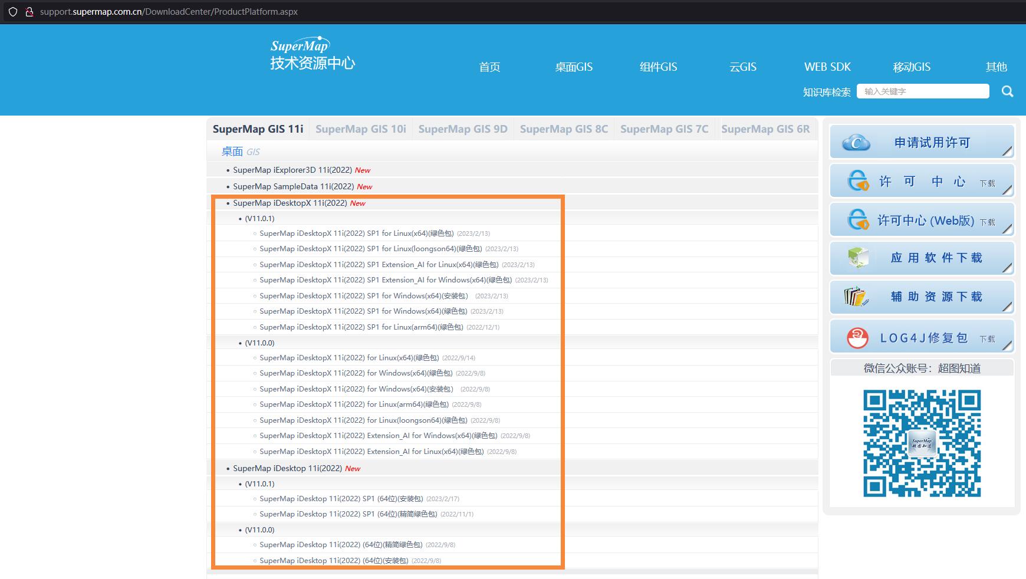Image resolution: width=1026 pixels, height=579 pixels.
Task: Click the LOG4J修复包 download button
Action: coord(922,337)
